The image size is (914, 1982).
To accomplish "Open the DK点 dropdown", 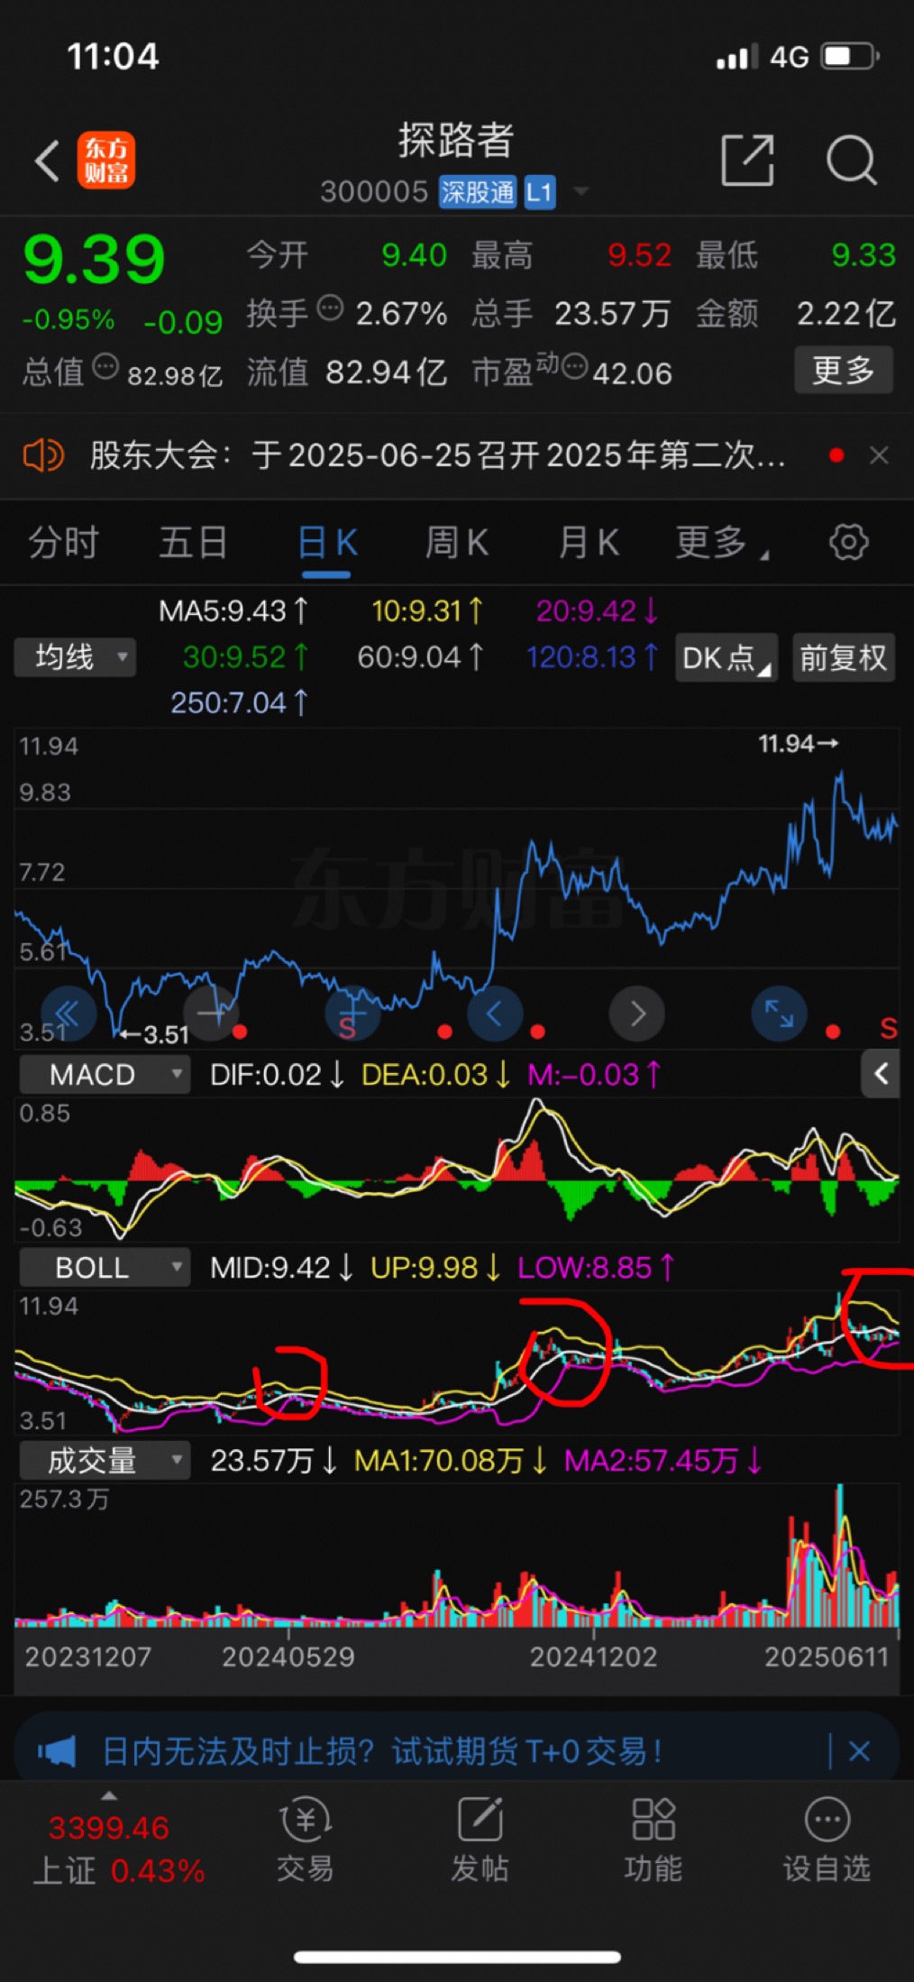I will 727,657.
